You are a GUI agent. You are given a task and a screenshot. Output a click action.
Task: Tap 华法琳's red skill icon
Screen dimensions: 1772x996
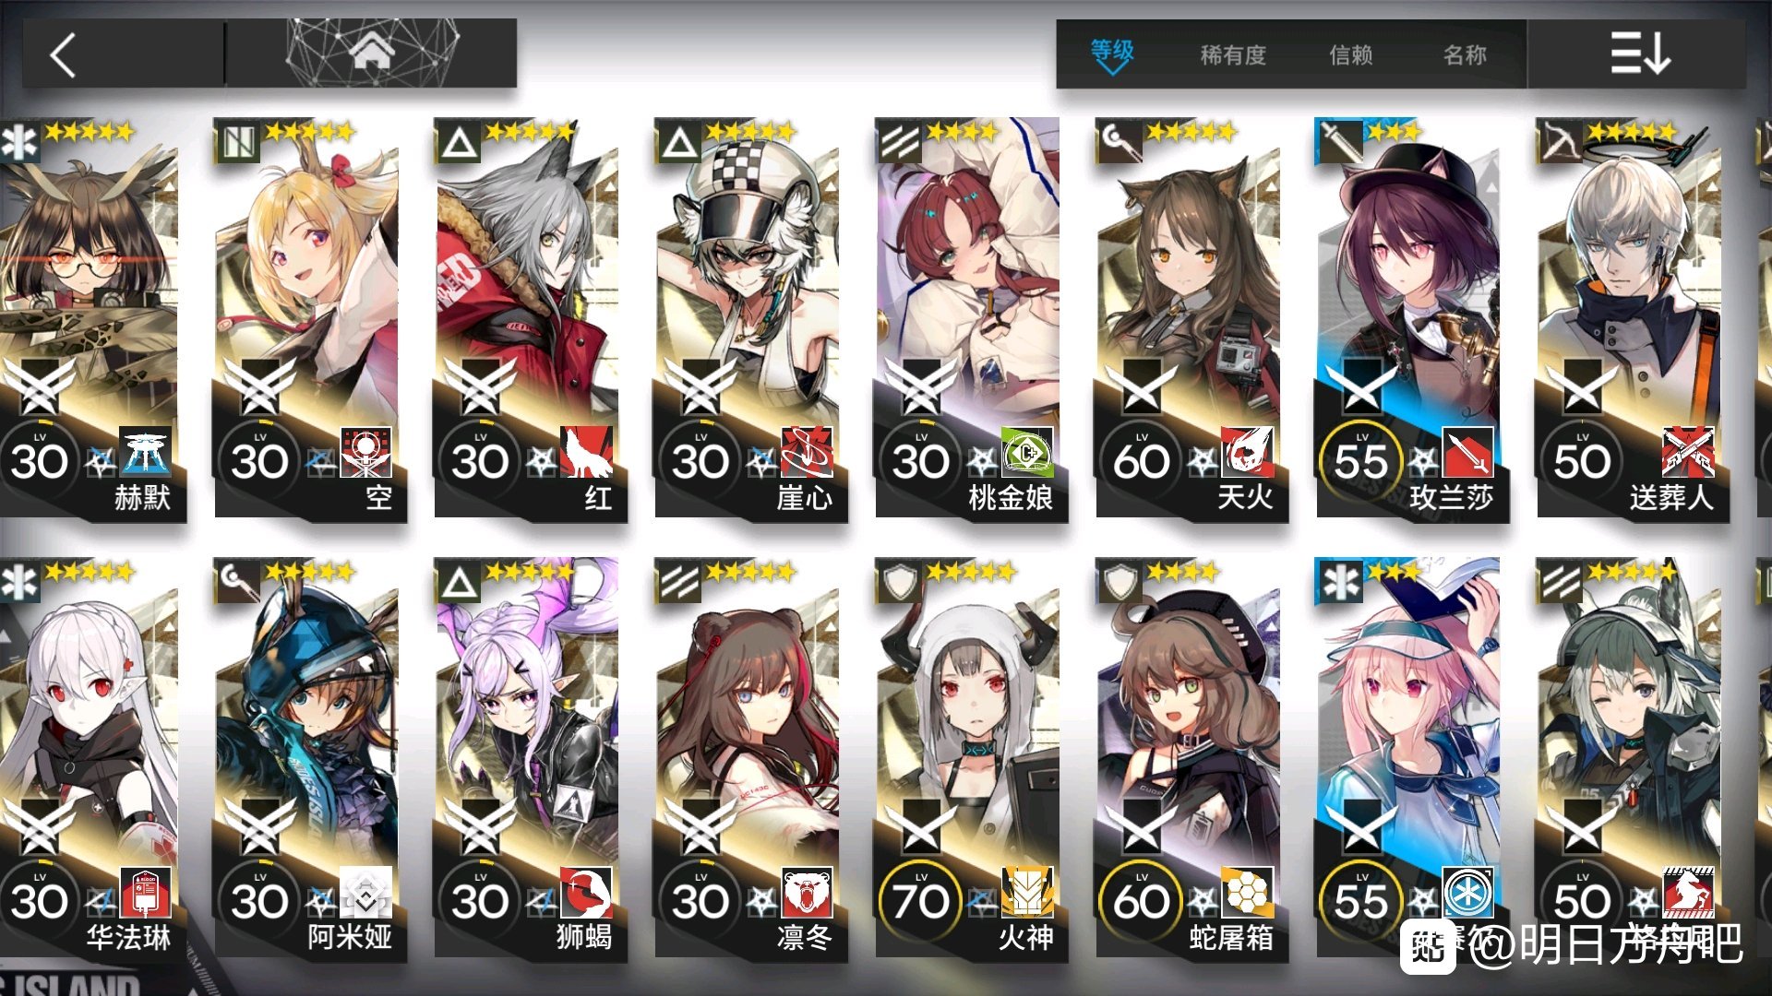coord(146,893)
